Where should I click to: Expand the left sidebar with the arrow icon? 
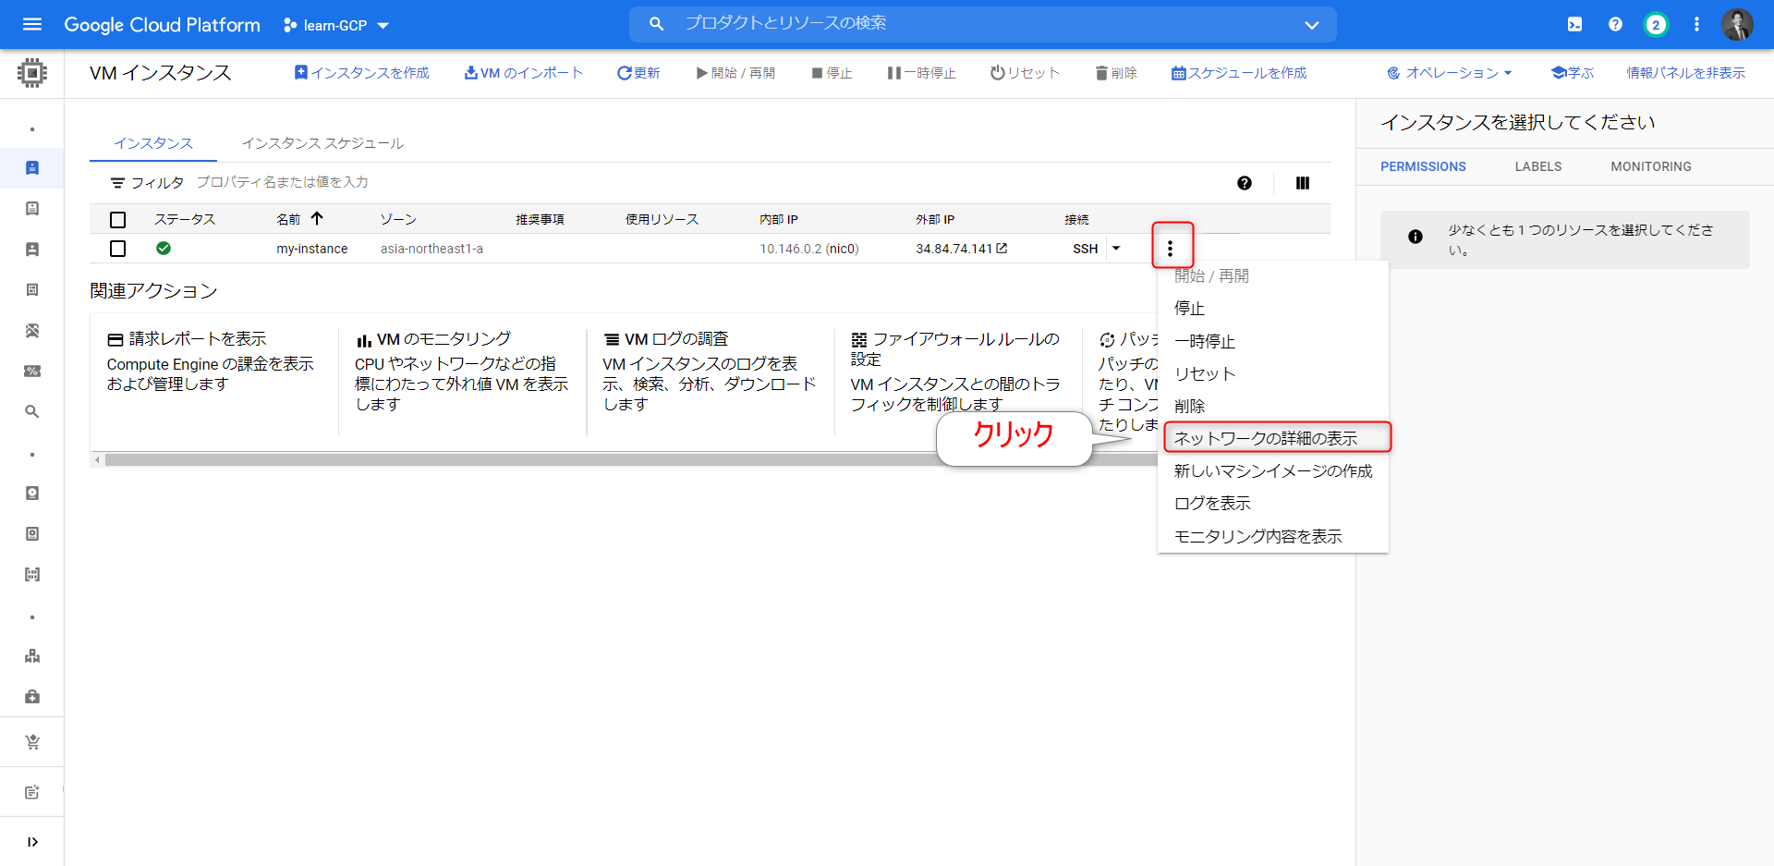(32, 842)
